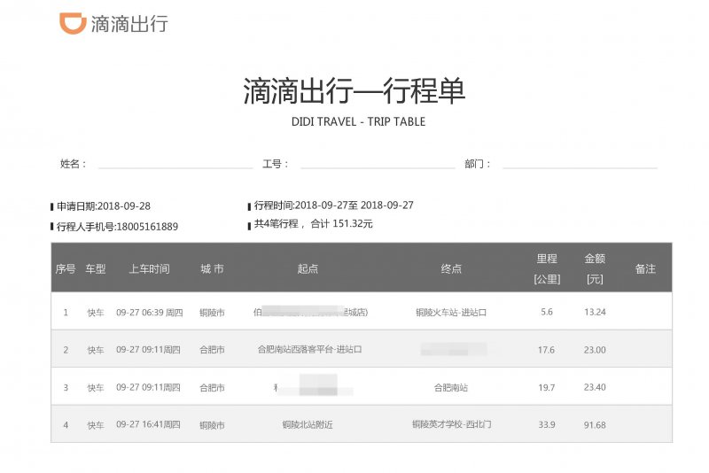This screenshot has height=473, width=709.
Task: Click the 共4笔行程 合计 151.32元 text
Action: pos(314,223)
